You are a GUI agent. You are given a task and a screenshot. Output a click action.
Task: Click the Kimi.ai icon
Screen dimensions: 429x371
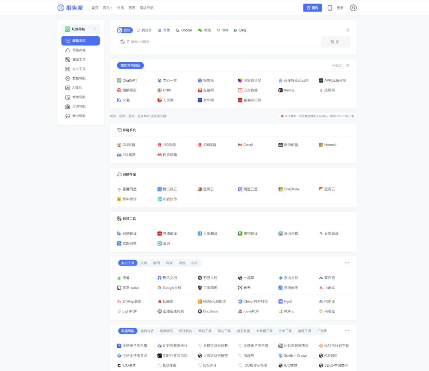coord(280,90)
